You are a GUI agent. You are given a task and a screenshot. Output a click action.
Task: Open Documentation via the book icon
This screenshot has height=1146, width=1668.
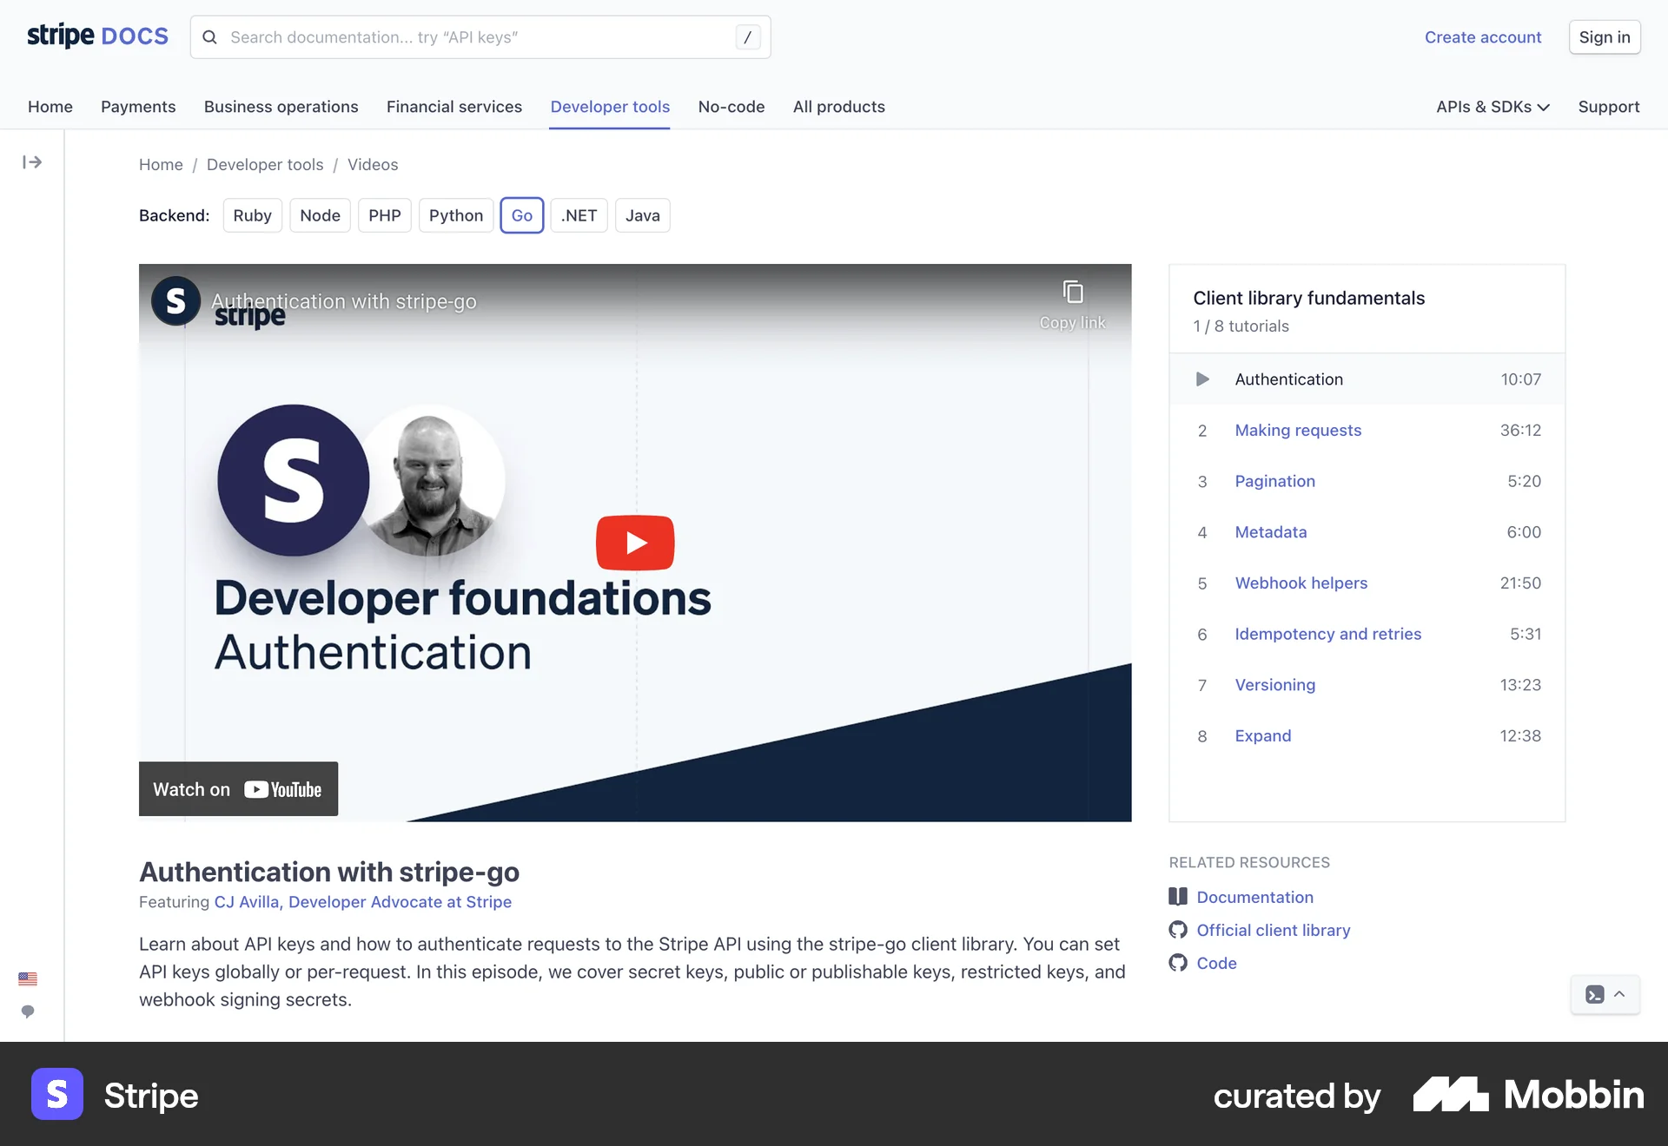tap(1178, 897)
